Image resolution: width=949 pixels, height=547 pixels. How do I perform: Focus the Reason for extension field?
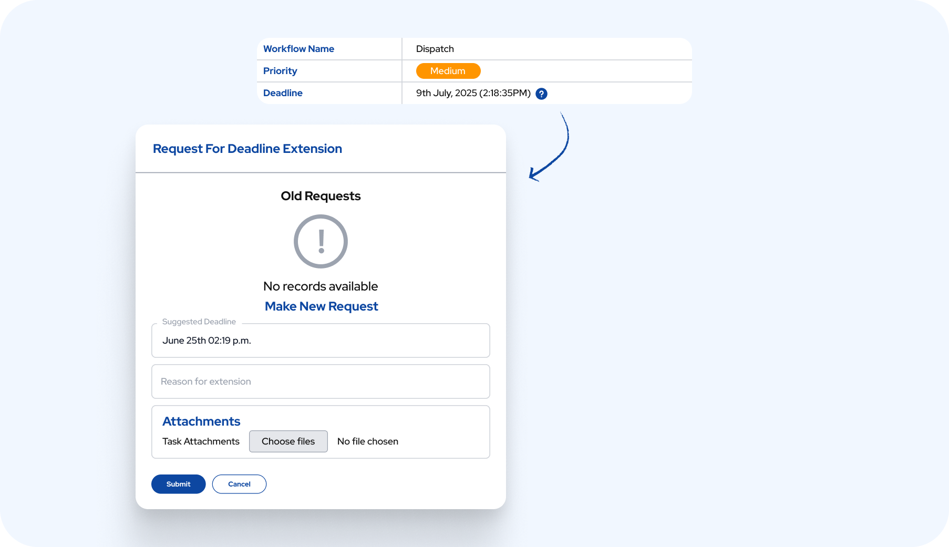(x=321, y=381)
